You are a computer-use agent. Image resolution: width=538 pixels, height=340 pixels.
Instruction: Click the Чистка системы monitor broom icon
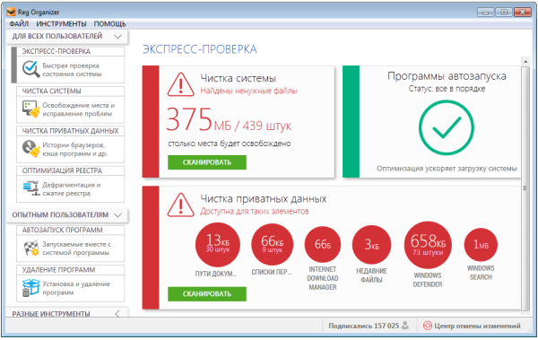[31, 109]
